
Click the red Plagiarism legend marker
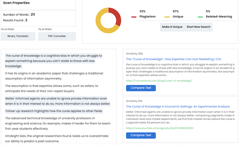click(x=134, y=17)
